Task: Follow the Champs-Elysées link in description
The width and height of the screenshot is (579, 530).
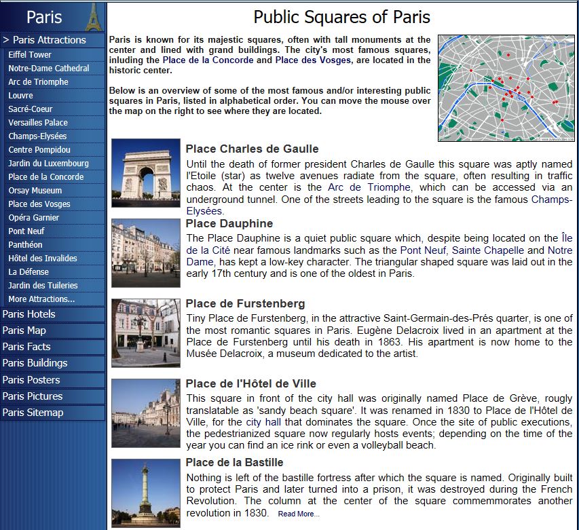Action: pos(552,200)
